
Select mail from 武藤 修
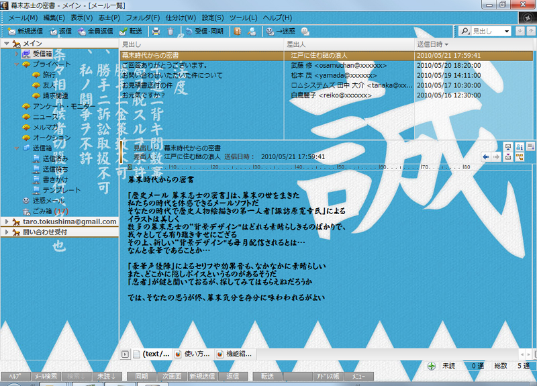(326, 65)
